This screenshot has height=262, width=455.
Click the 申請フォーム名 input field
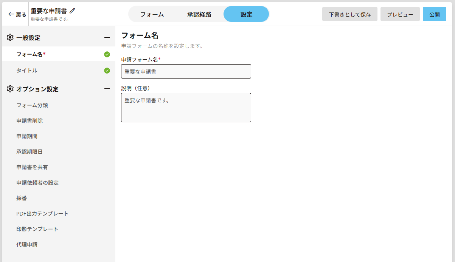pos(186,71)
